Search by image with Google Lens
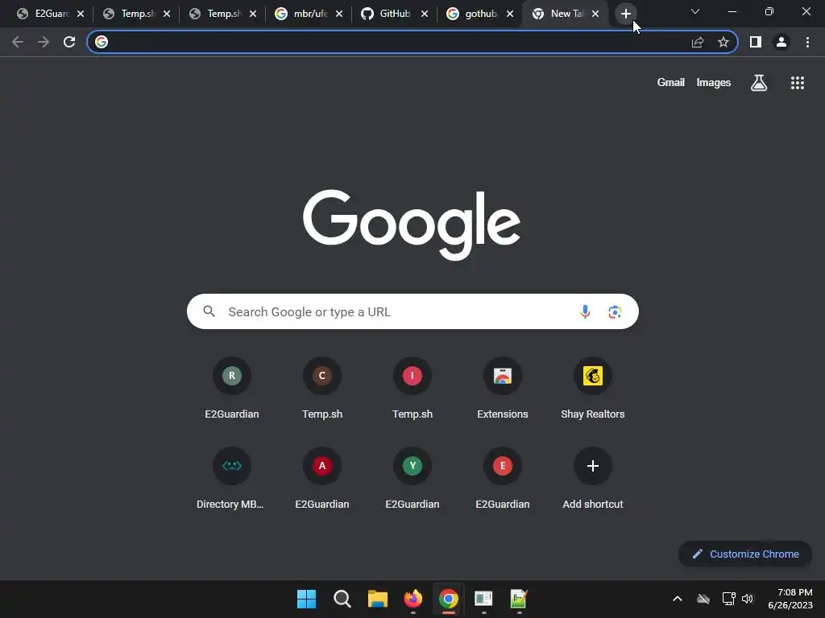The image size is (825, 618). click(615, 311)
